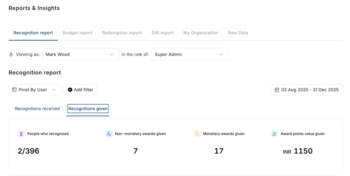Click the non-monetary awards value 7
This screenshot has width=350, height=176.
tap(136, 151)
